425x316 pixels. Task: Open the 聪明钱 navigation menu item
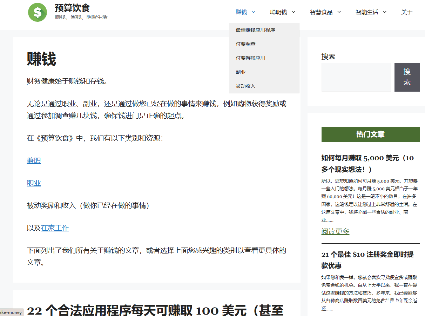click(278, 12)
